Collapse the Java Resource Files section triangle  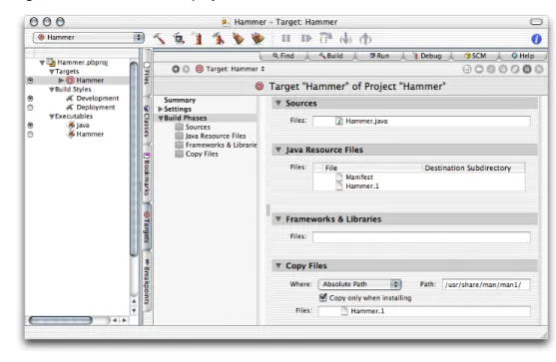tap(278, 150)
